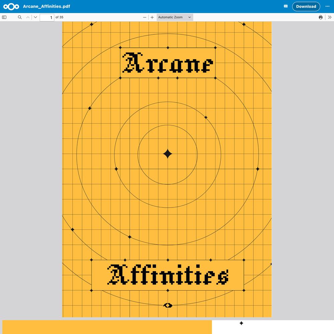Viewport: 334px width, 334px height.
Task: Print the PDF document
Action: [321, 17]
